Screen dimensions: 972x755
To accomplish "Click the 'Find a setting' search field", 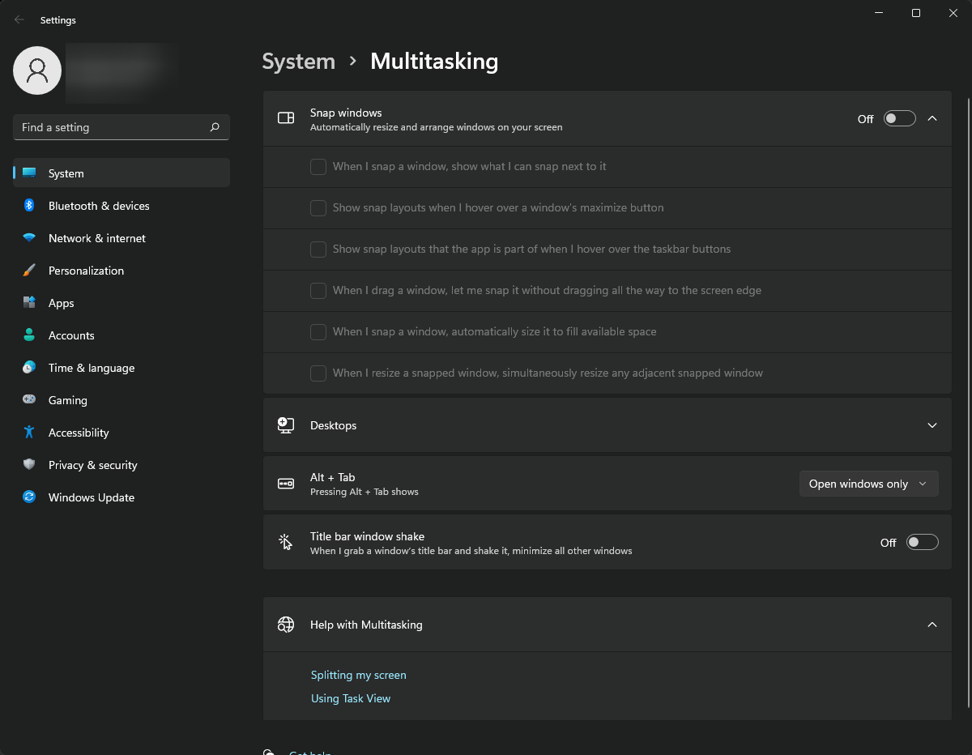I will pyautogui.click(x=113, y=127).
